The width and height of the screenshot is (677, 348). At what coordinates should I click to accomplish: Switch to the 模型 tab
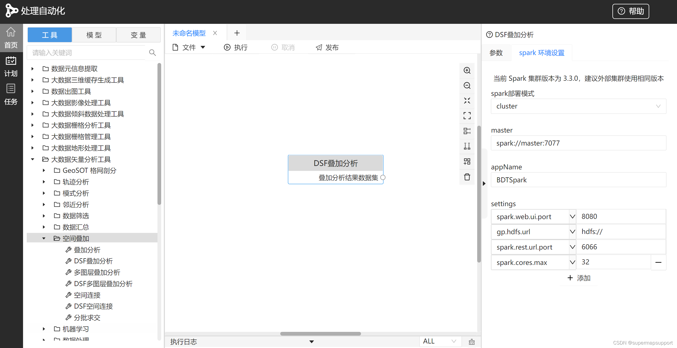(x=94, y=35)
